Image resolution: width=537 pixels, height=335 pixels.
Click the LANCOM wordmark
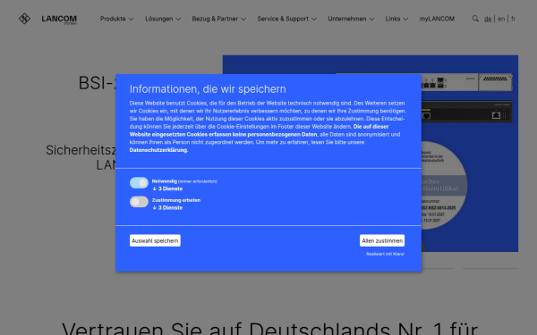[59, 19]
